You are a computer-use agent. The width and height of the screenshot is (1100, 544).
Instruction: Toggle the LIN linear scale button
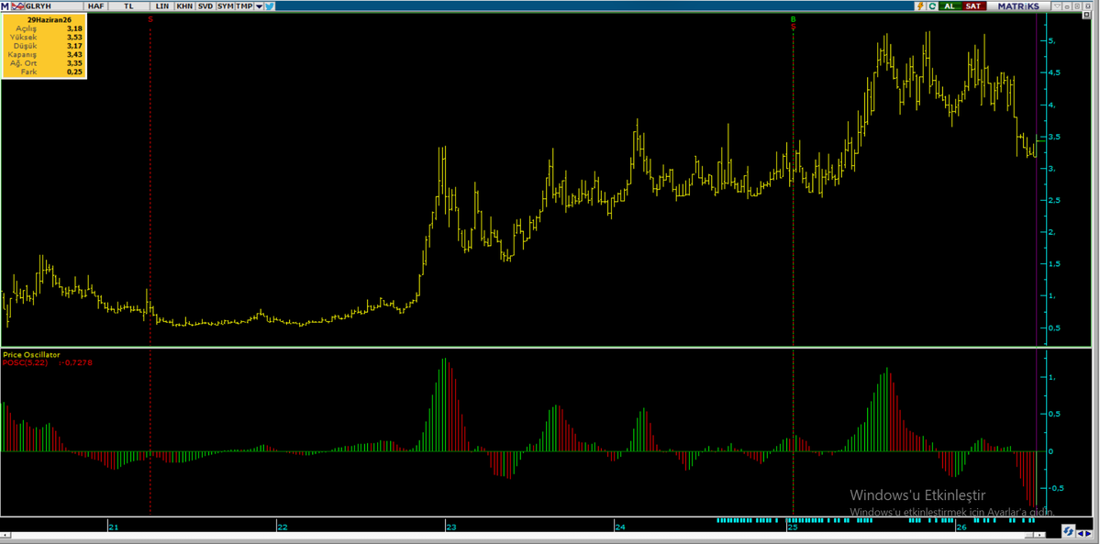click(x=162, y=6)
